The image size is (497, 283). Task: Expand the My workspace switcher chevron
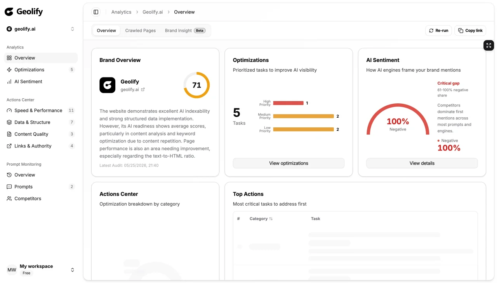72,270
